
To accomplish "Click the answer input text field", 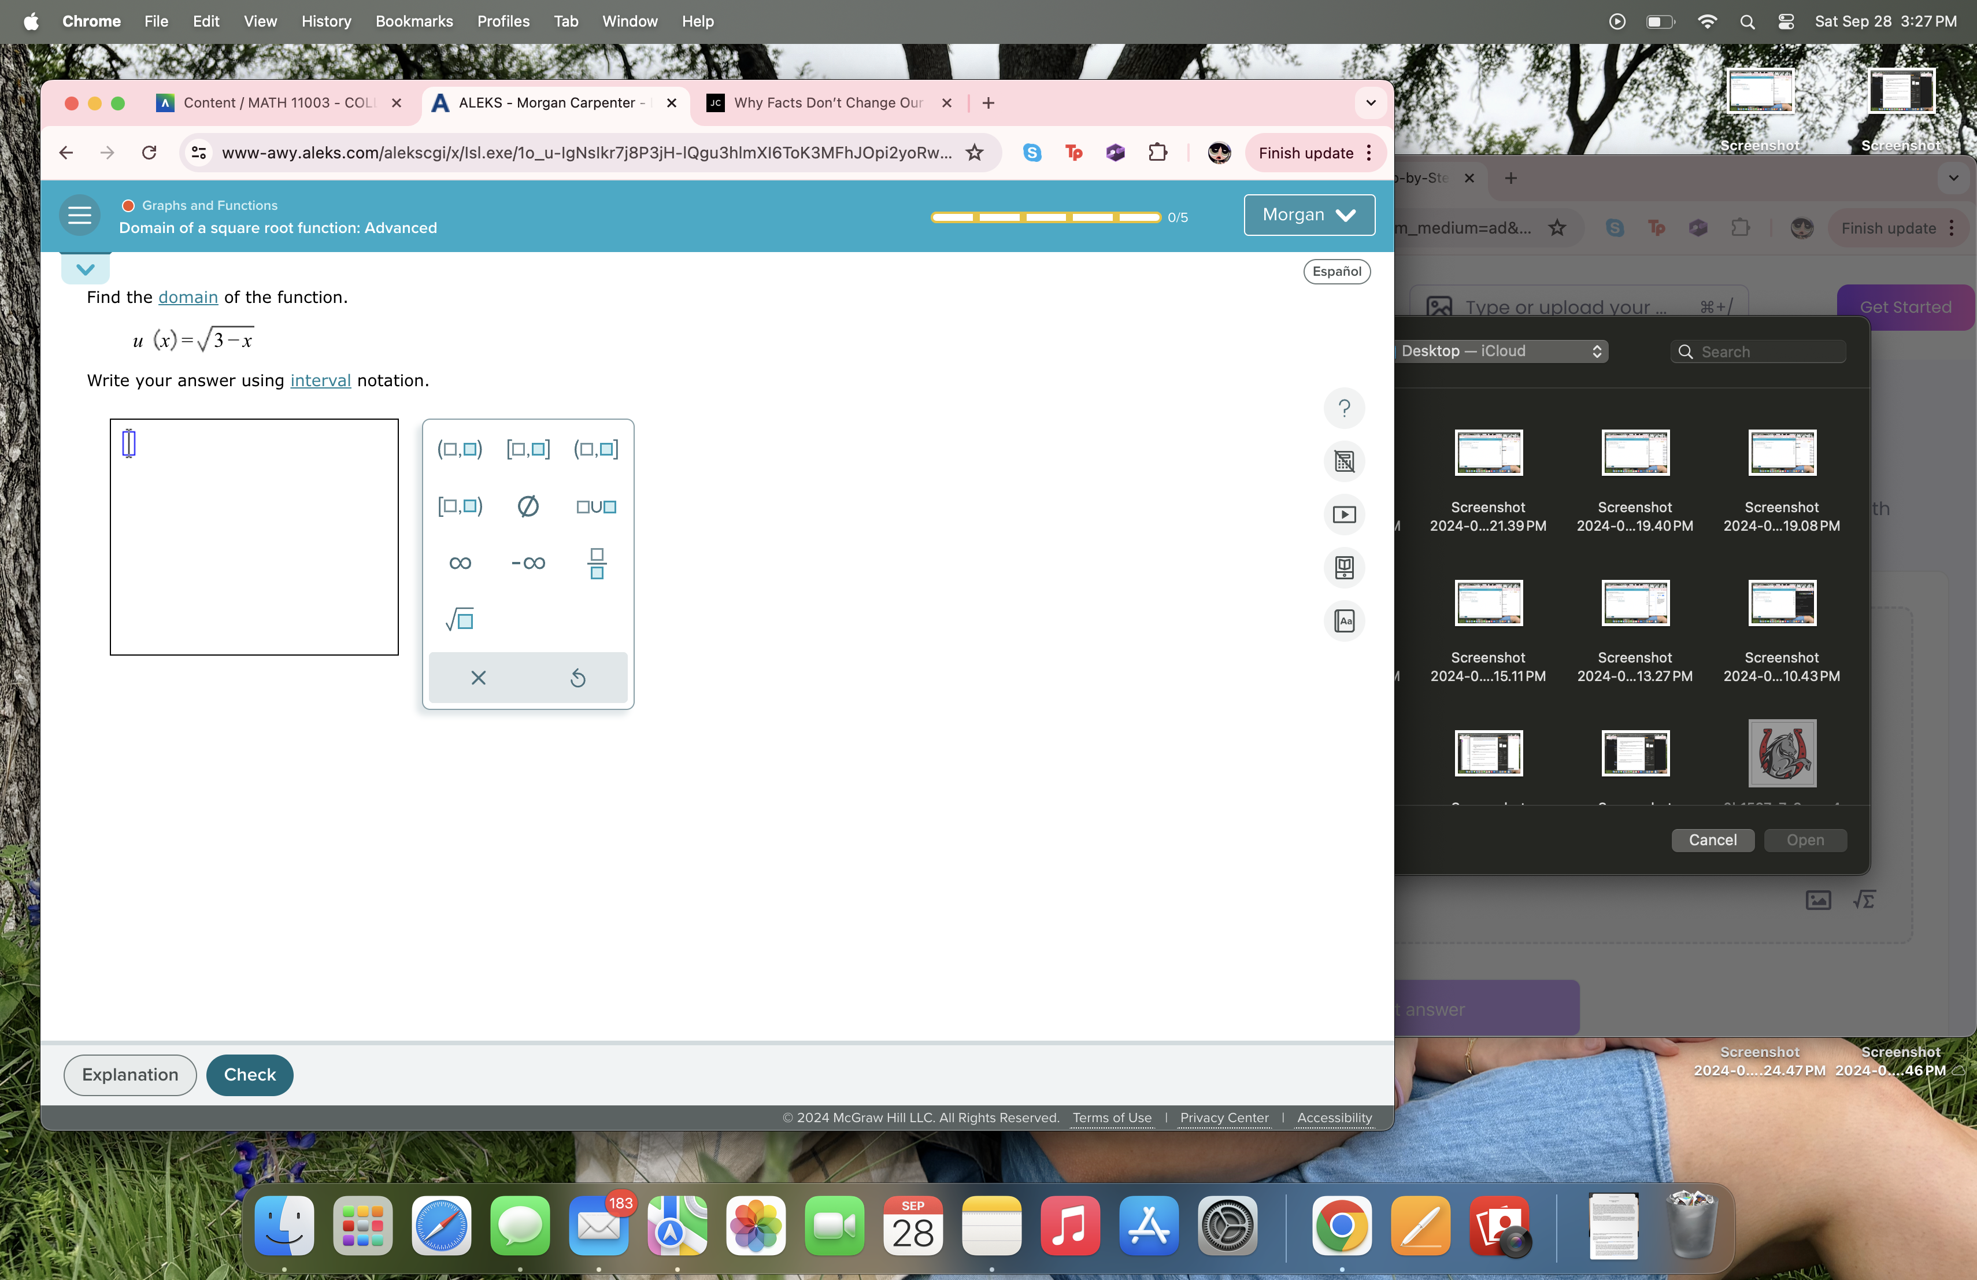I will point(128,442).
